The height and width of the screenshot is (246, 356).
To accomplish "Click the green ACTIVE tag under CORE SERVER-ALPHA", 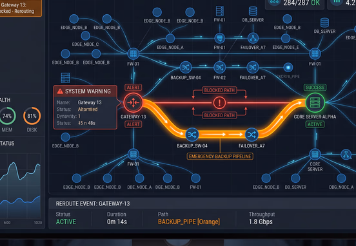I will tap(315, 124).
